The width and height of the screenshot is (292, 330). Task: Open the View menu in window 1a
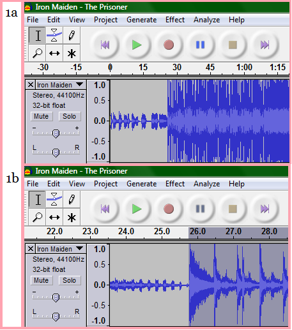coord(77,20)
